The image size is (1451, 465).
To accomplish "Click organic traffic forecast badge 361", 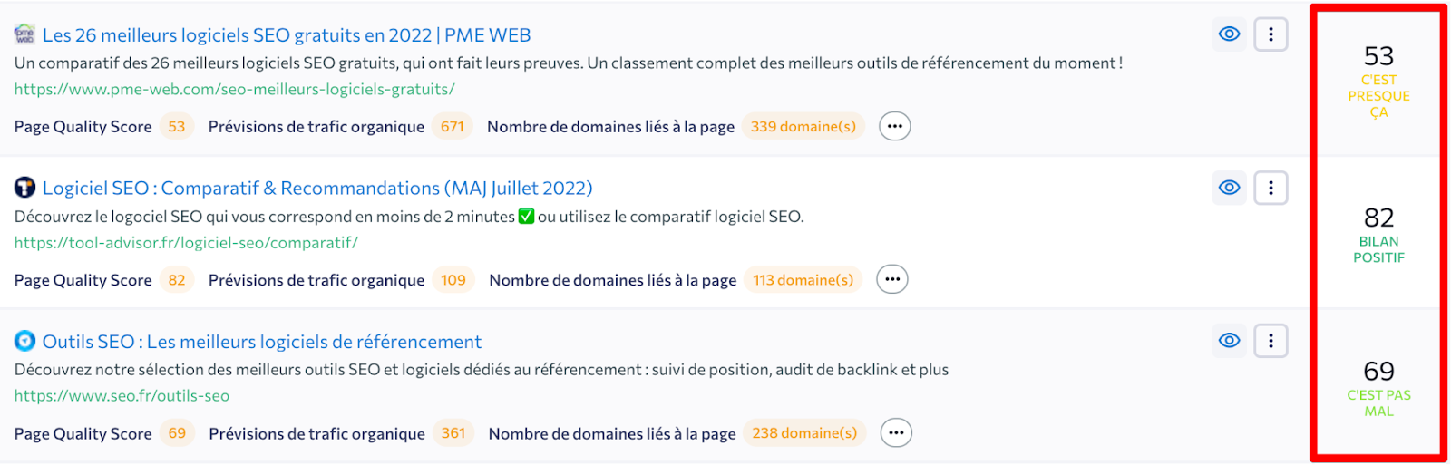I will (x=453, y=432).
